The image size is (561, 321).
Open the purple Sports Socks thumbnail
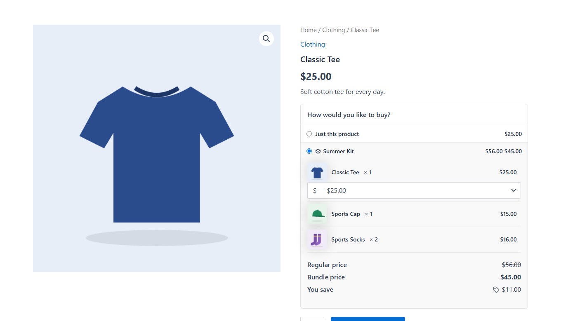pyautogui.click(x=317, y=239)
